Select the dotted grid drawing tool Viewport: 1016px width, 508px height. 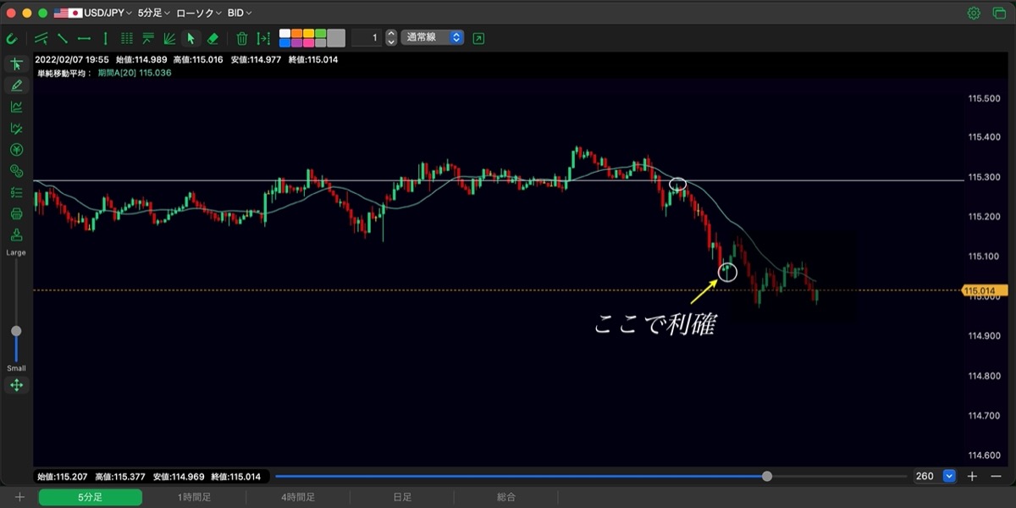(x=127, y=38)
